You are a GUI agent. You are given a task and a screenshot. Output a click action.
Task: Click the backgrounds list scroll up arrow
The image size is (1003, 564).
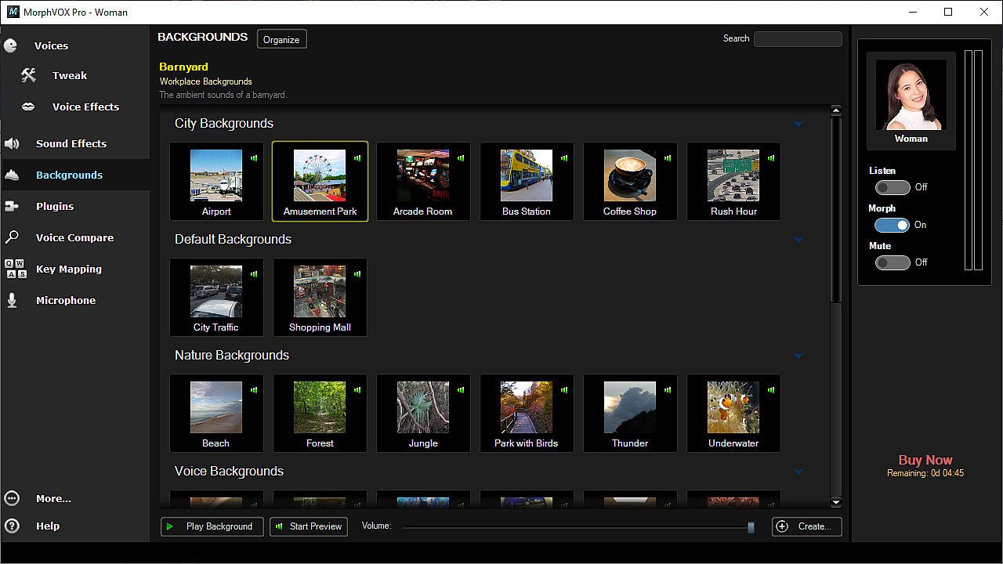tap(836, 110)
